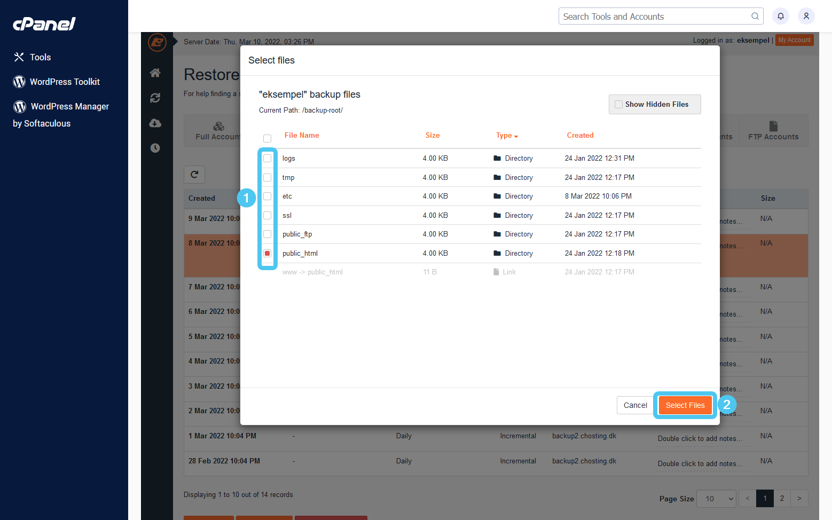
Task: Open the Type column sort dropdown
Action: pyautogui.click(x=506, y=136)
